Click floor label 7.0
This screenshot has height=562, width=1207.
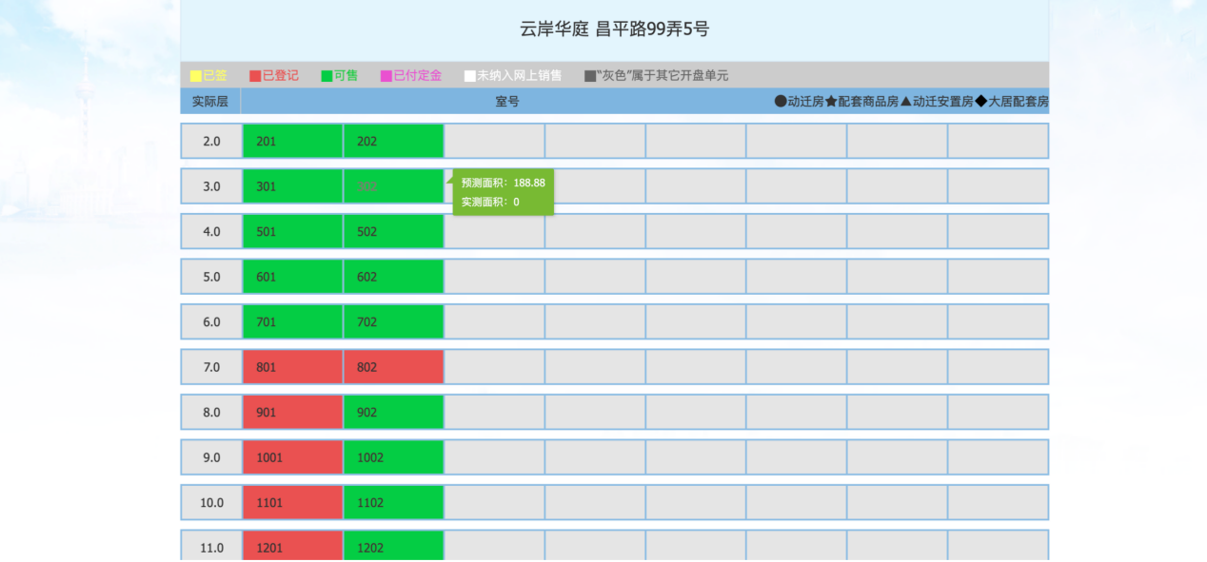tap(211, 367)
